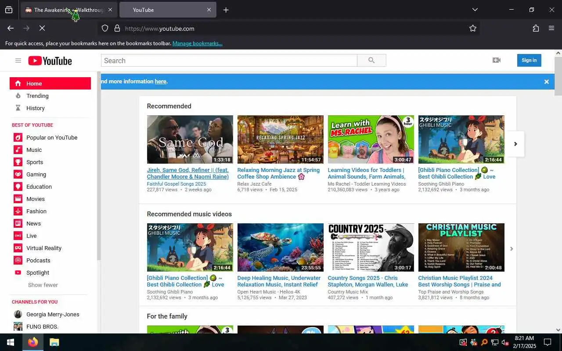Click the muted volume tray icon
Image resolution: width=562 pixels, height=351 pixels.
point(505,342)
